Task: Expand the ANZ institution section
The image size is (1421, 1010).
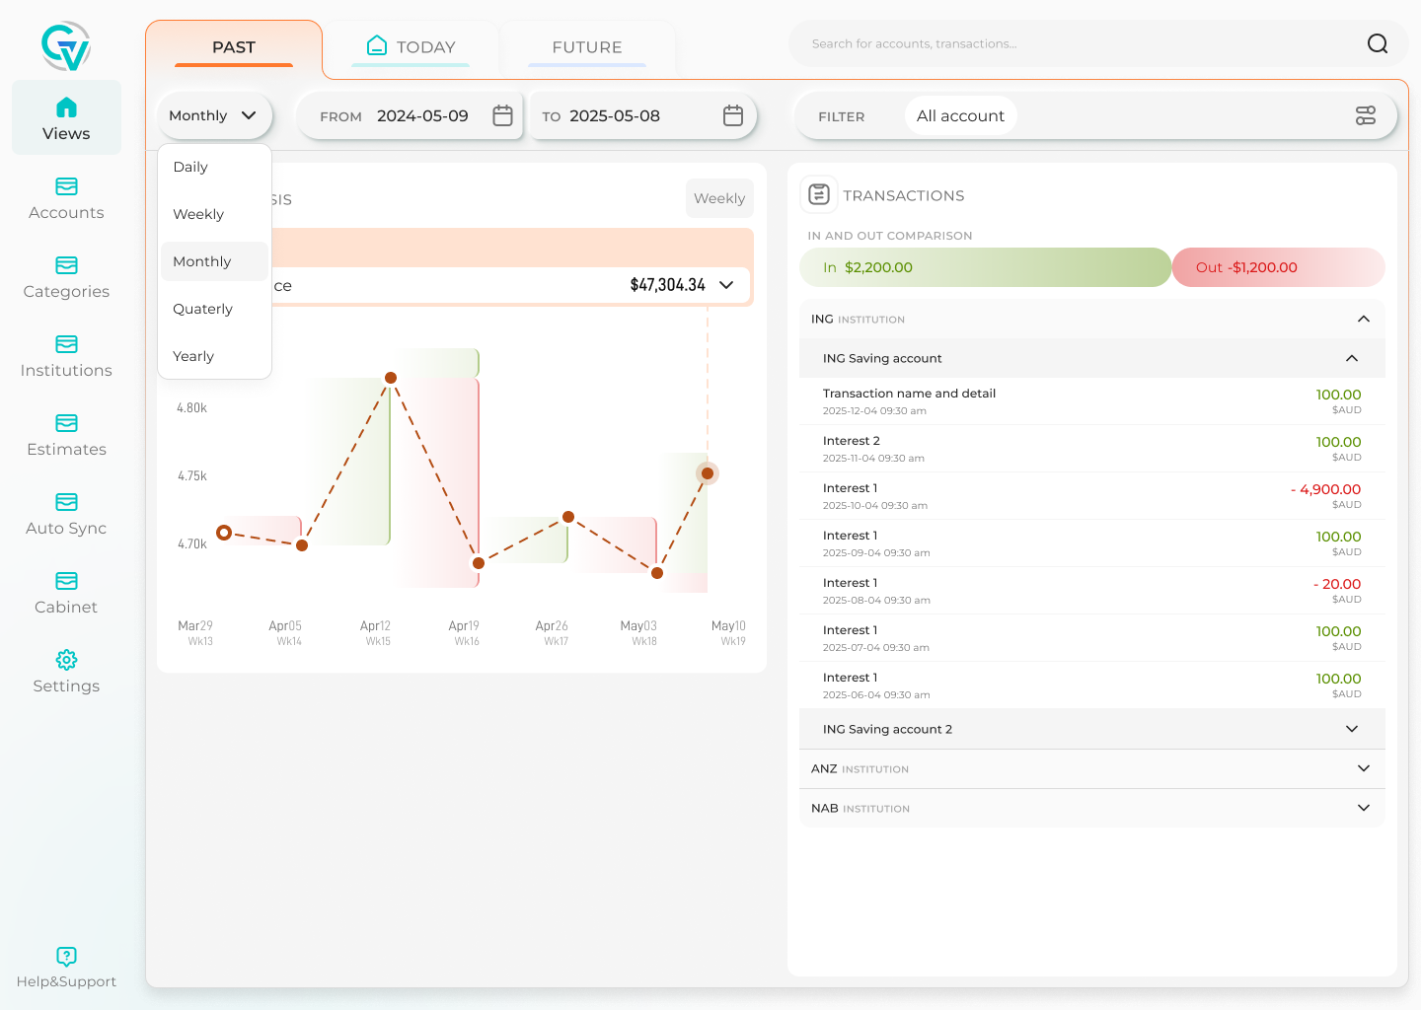Action: click(x=1364, y=768)
